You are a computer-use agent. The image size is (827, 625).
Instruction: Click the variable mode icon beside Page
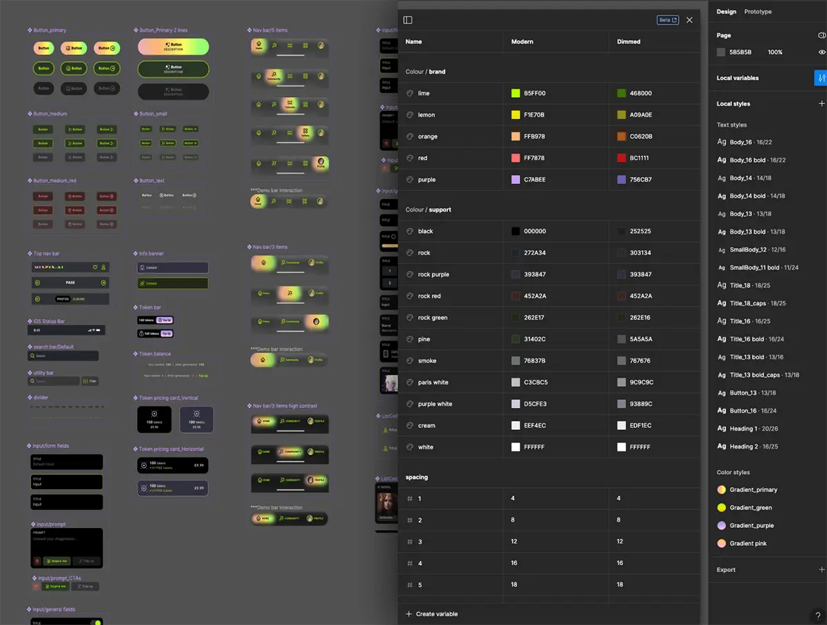pyautogui.click(x=821, y=35)
